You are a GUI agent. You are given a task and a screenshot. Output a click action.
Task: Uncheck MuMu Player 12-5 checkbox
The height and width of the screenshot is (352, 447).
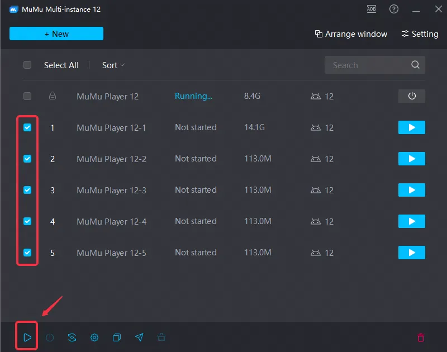coord(27,253)
